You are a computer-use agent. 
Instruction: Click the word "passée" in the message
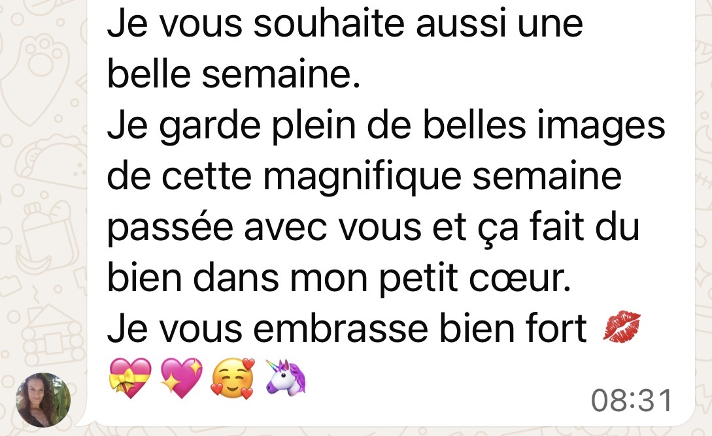(x=170, y=228)
